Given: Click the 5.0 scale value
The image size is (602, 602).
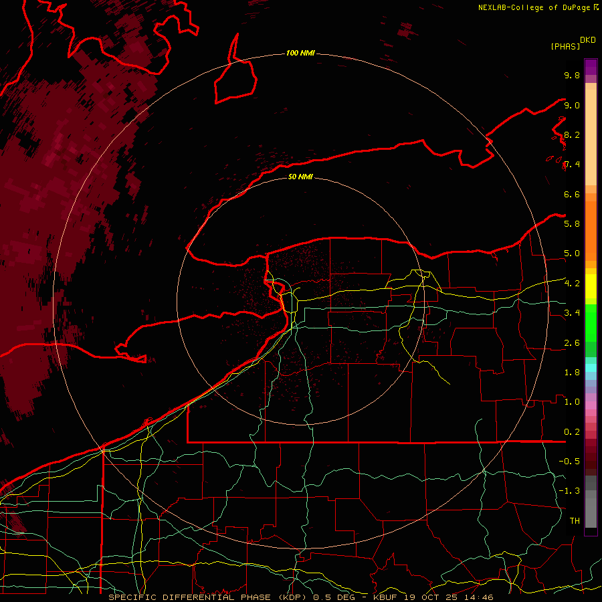Looking at the screenshot, I should pos(572,254).
